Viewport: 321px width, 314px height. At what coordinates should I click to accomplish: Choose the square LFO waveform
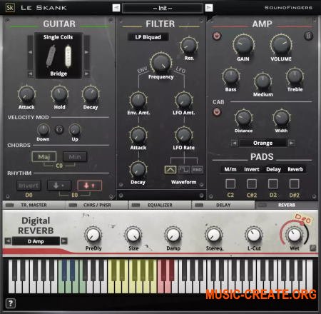point(184,170)
